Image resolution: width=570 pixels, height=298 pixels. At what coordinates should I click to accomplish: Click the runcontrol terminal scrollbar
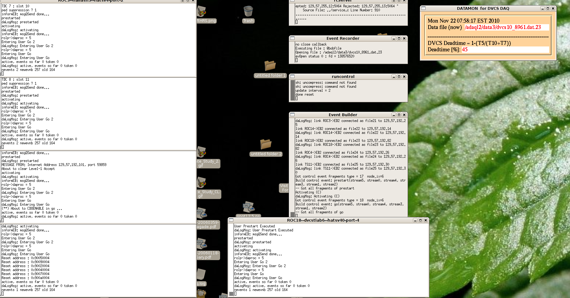coord(292,90)
